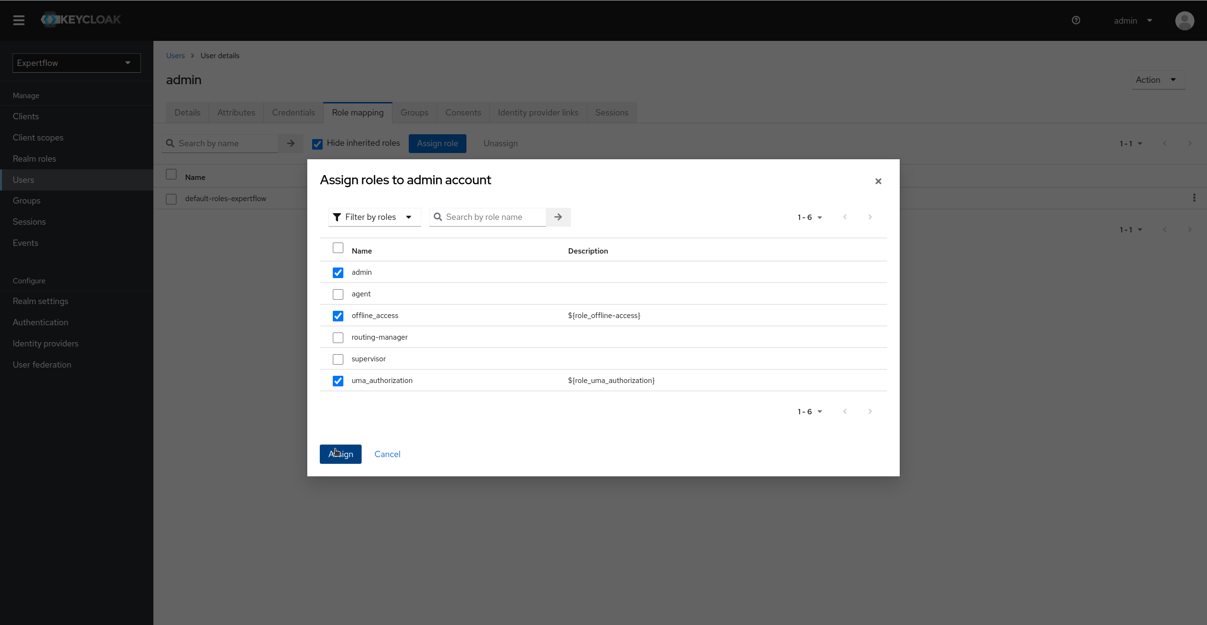Open the 1-6 pagination dropdown
Image resolution: width=1207 pixels, height=625 pixels.
pyautogui.click(x=809, y=217)
